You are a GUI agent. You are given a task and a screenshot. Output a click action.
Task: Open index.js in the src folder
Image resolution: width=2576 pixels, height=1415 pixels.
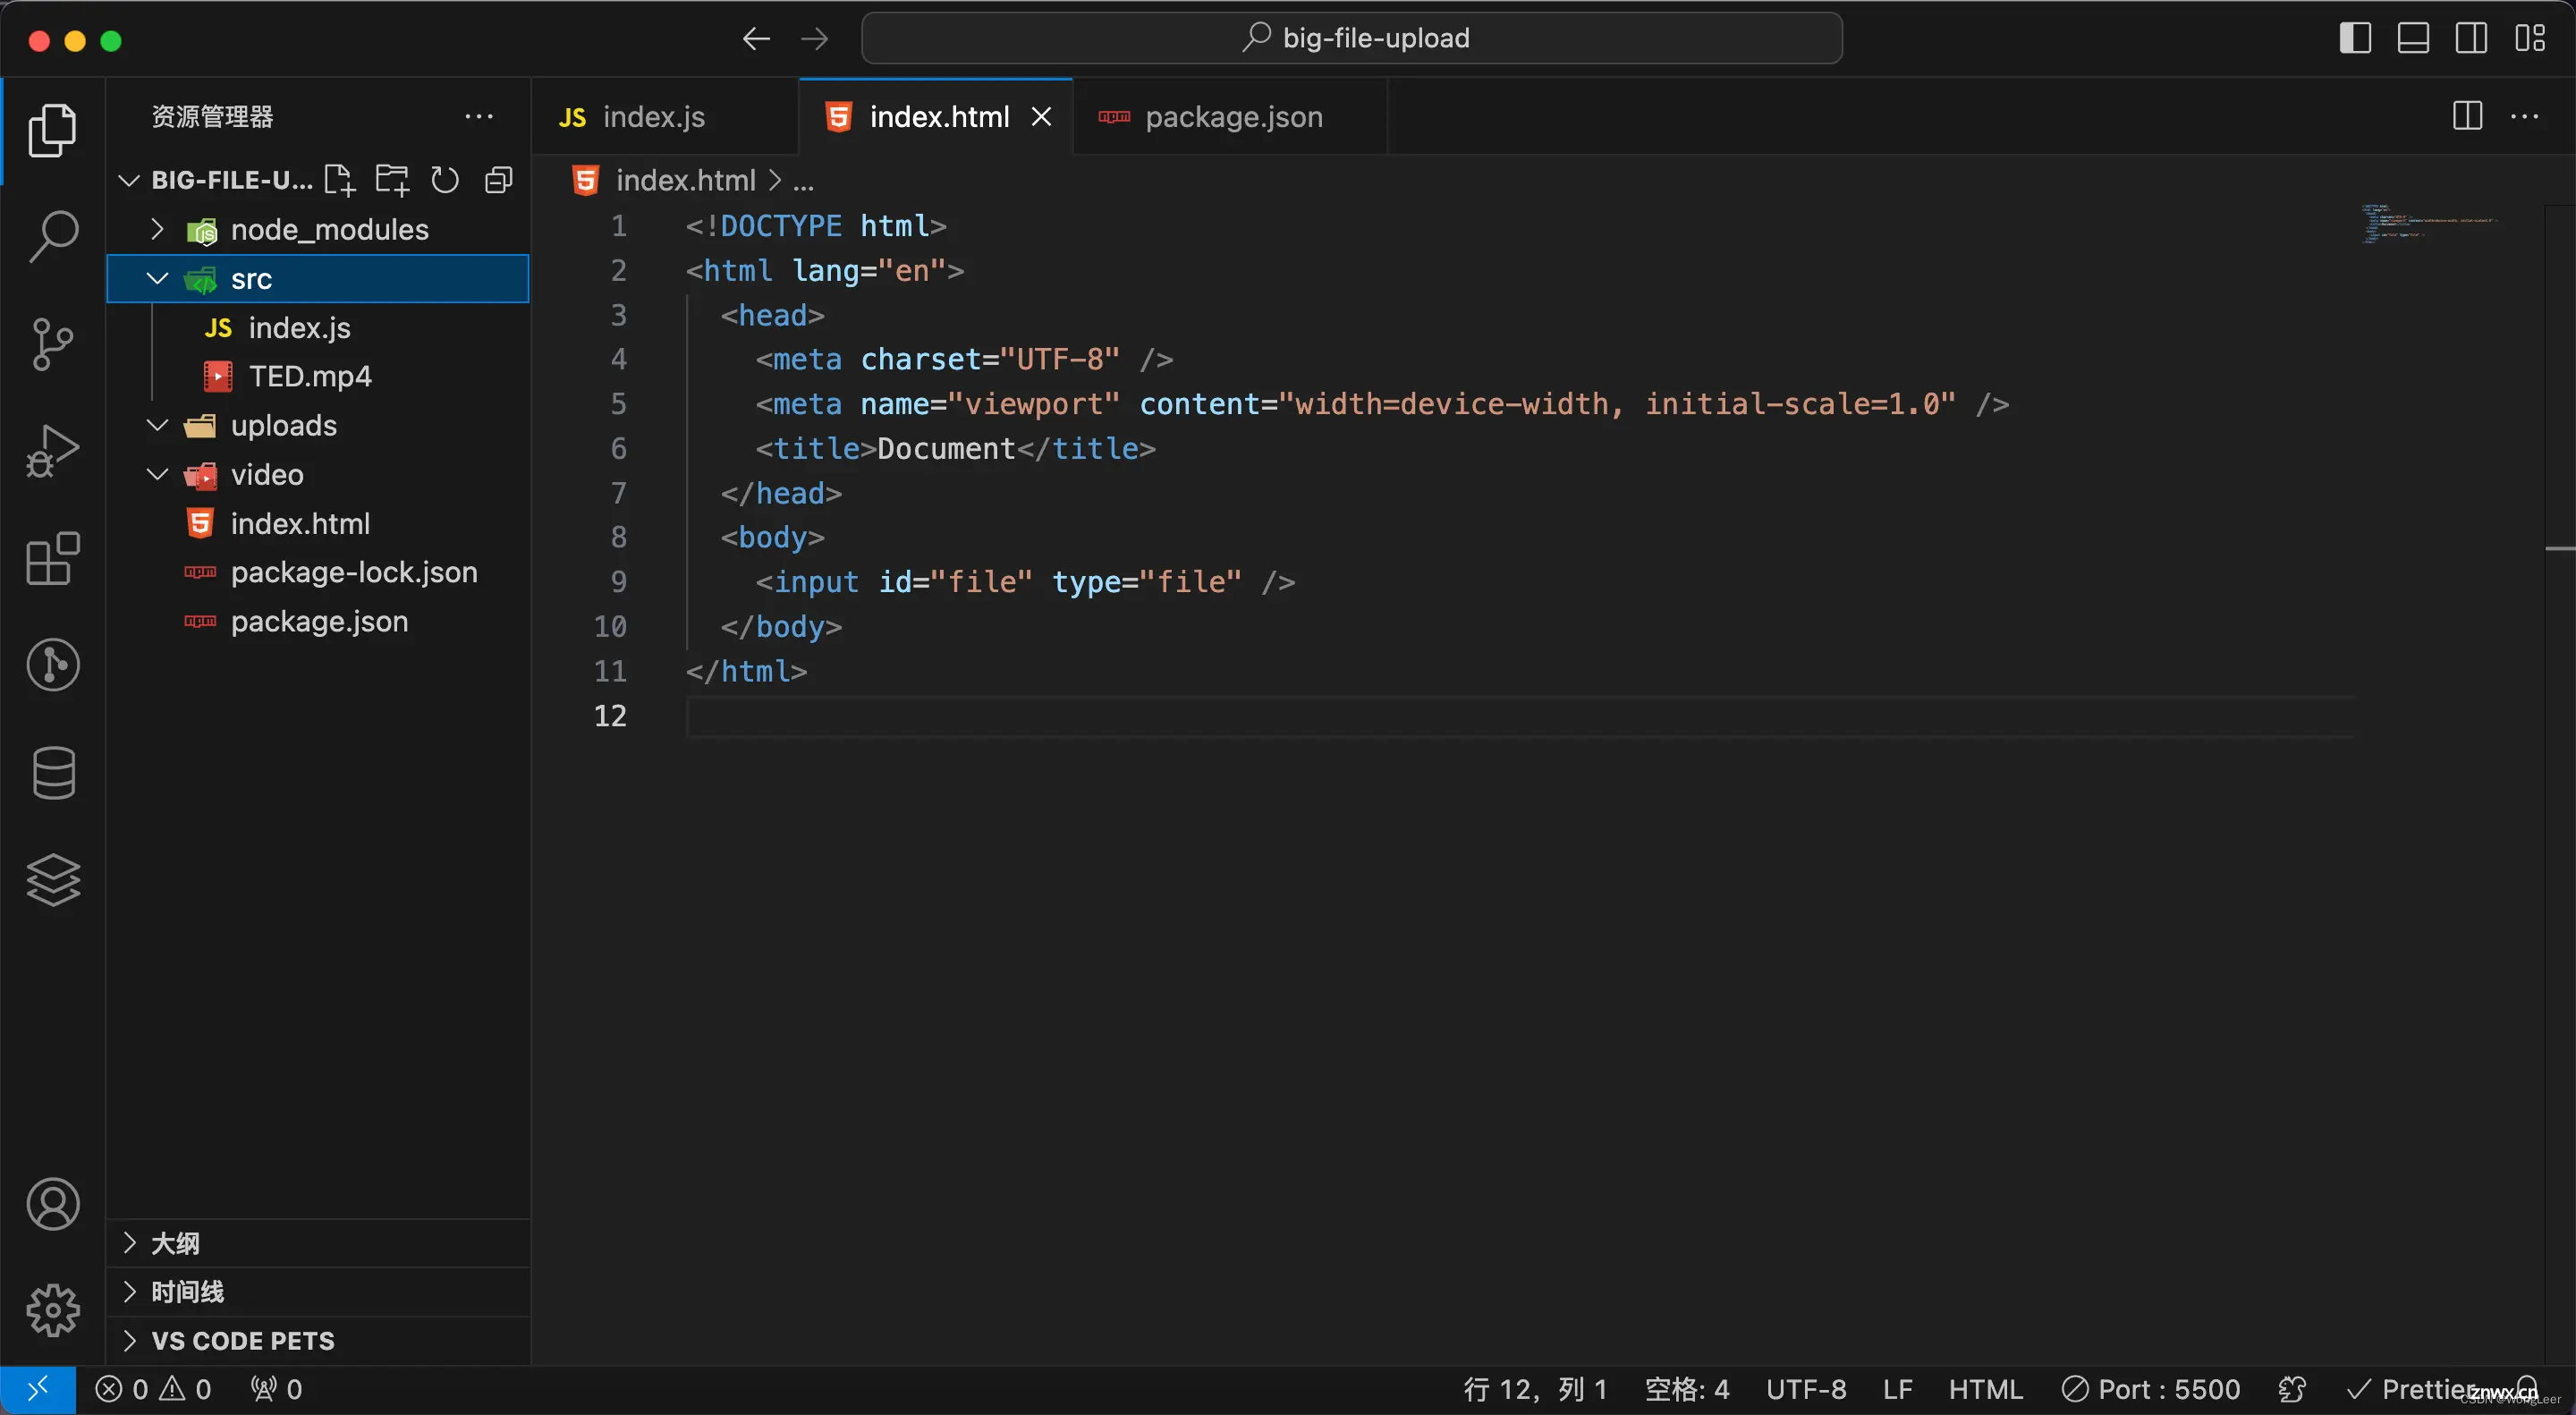pos(318,327)
